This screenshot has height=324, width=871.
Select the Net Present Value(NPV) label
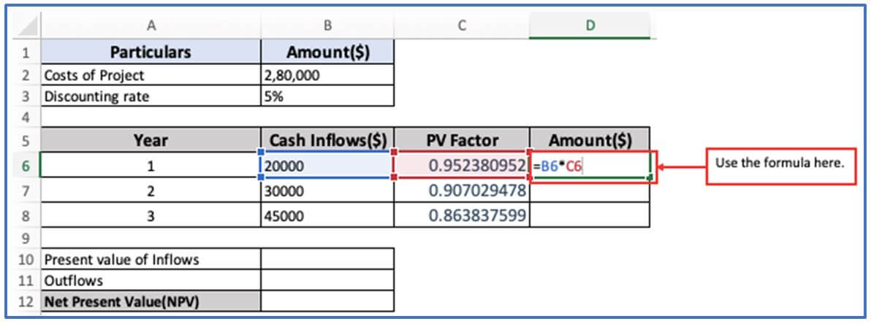pyautogui.click(x=151, y=302)
